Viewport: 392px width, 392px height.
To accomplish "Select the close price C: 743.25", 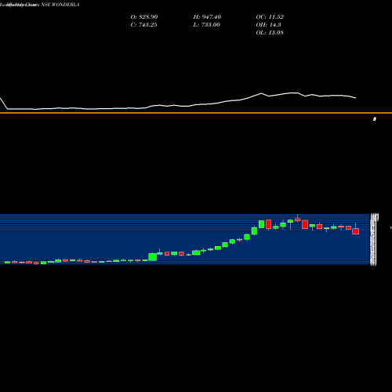I will (x=143, y=25).
